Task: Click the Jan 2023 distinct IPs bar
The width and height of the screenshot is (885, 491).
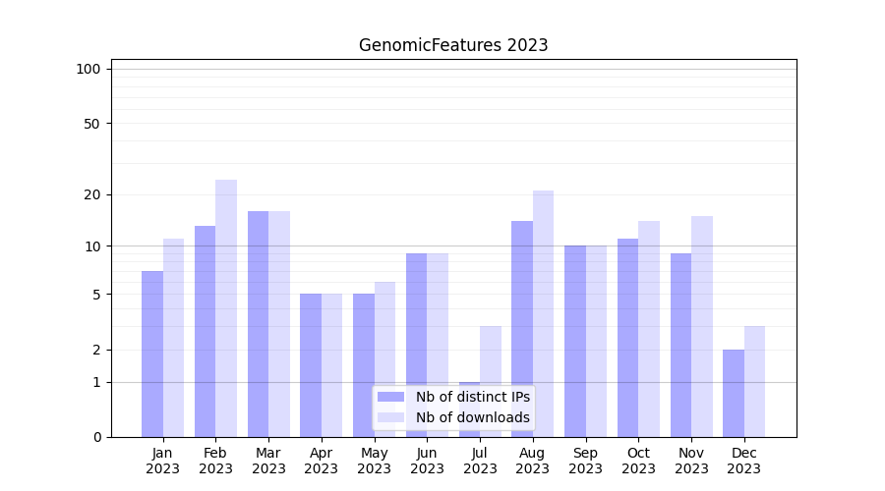Action: tap(152, 354)
